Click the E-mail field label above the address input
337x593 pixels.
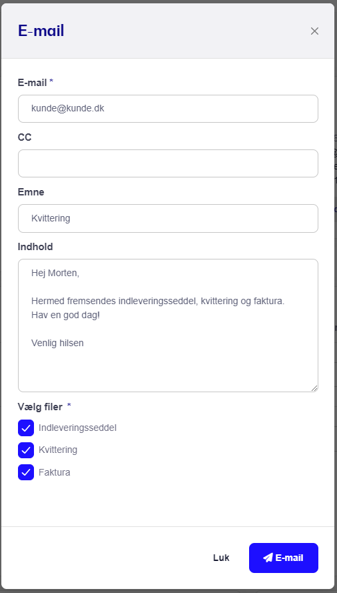tap(32, 83)
